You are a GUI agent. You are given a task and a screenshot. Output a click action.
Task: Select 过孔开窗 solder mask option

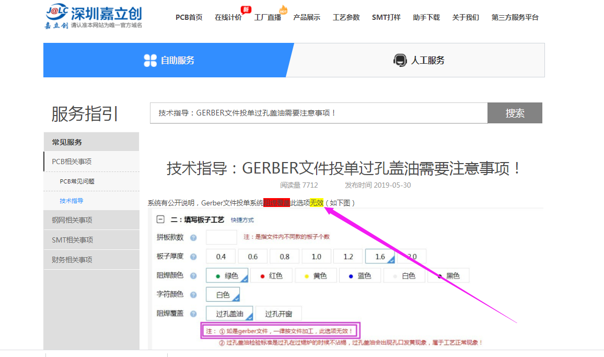[x=278, y=314]
